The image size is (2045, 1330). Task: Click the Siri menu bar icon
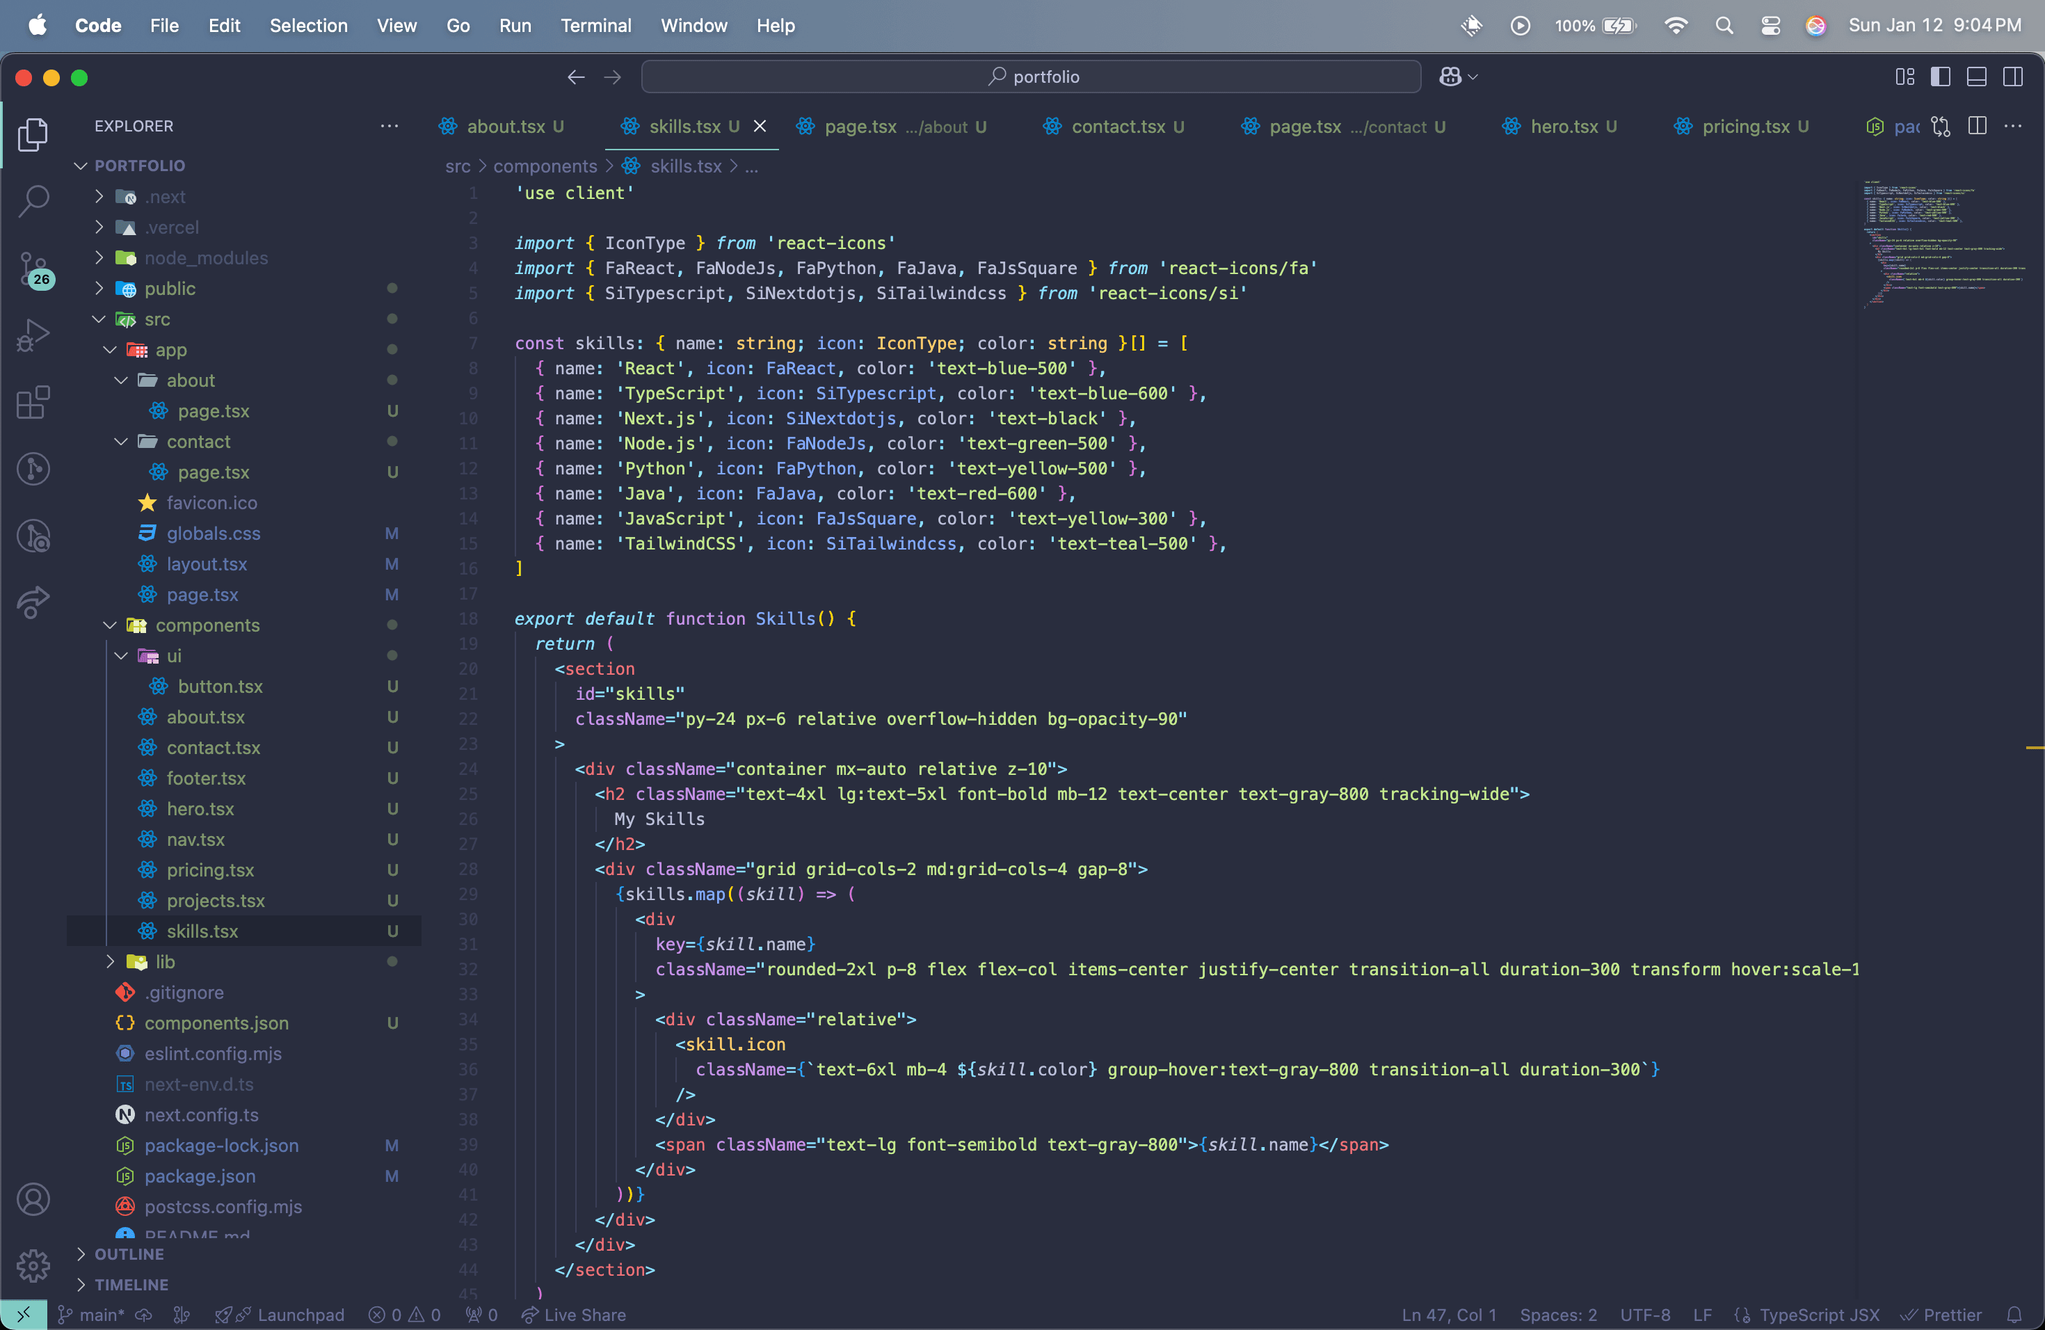pyautogui.click(x=1815, y=26)
